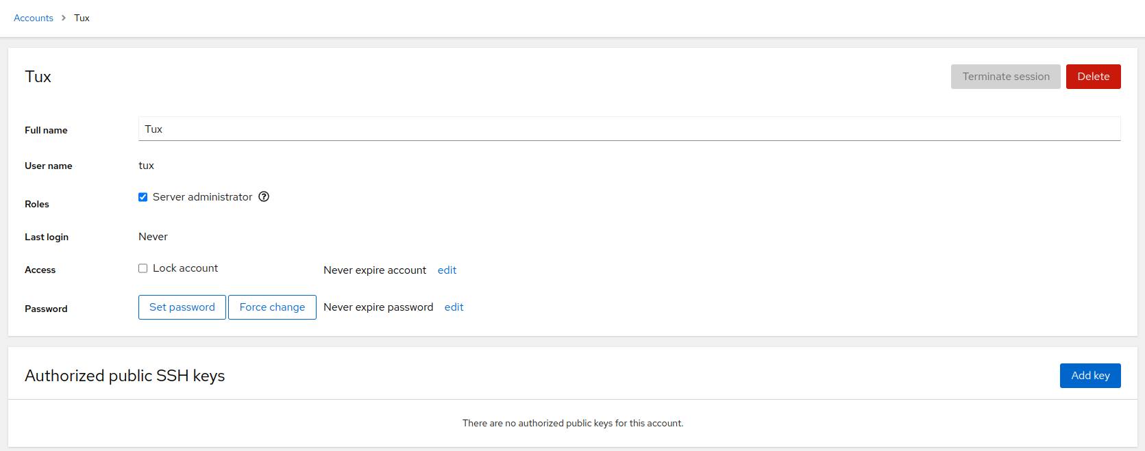
Task: Delete the Tux account
Action: (1093, 77)
